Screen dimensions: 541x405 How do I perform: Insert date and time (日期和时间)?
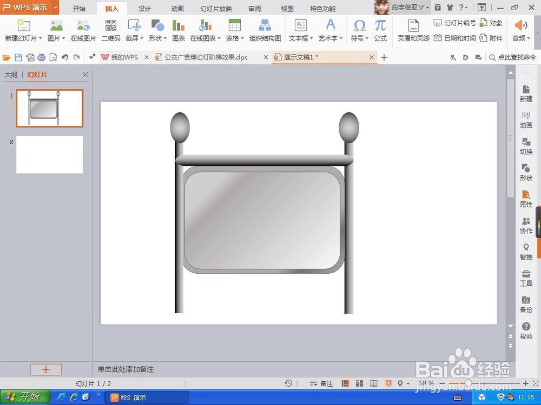click(454, 38)
